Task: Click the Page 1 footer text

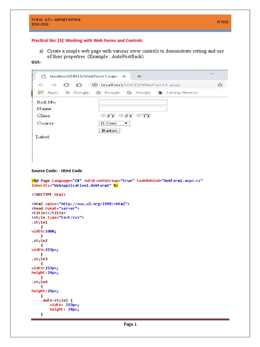Action: [x=130, y=324]
